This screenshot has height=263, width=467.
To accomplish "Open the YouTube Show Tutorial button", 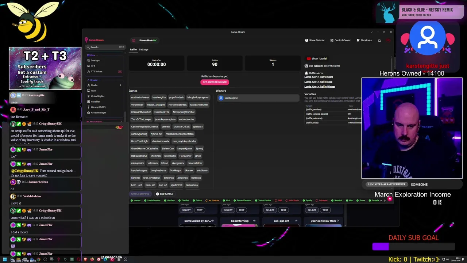I will [x=317, y=58].
